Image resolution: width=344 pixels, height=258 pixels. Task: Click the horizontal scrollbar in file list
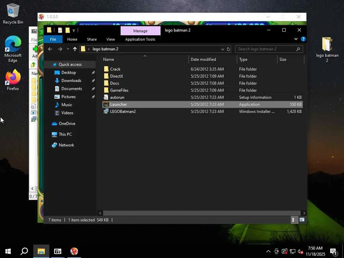click(202, 213)
